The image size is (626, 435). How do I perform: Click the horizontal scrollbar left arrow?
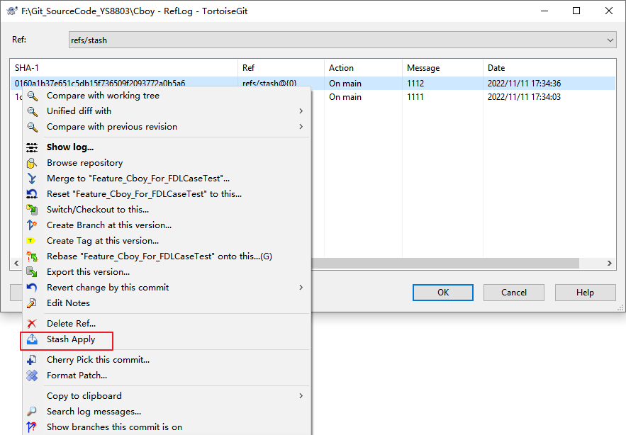coord(16,263)
